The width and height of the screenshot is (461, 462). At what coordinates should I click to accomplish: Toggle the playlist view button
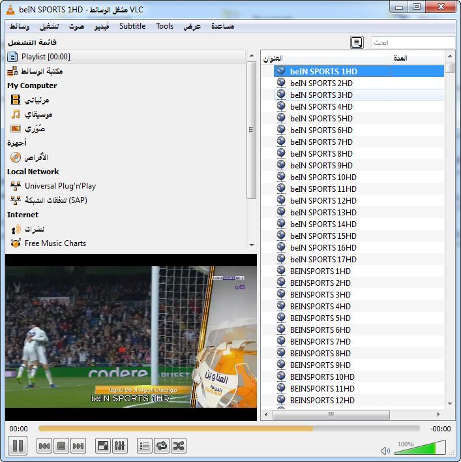145,446
